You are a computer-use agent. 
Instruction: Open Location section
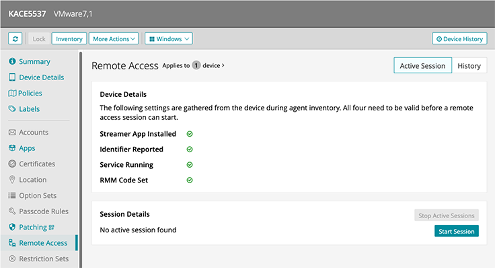[33, 180]
